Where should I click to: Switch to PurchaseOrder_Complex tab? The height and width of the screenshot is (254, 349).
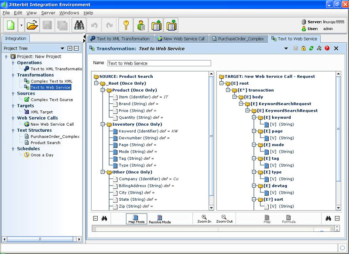[238, 39]
